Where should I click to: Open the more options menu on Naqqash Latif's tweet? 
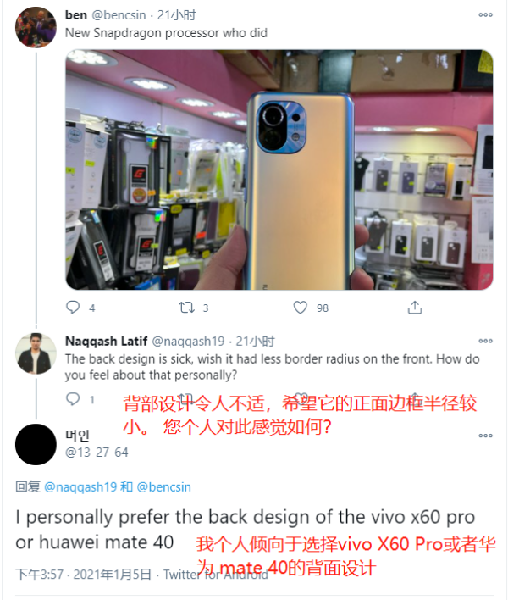(485, 341)
